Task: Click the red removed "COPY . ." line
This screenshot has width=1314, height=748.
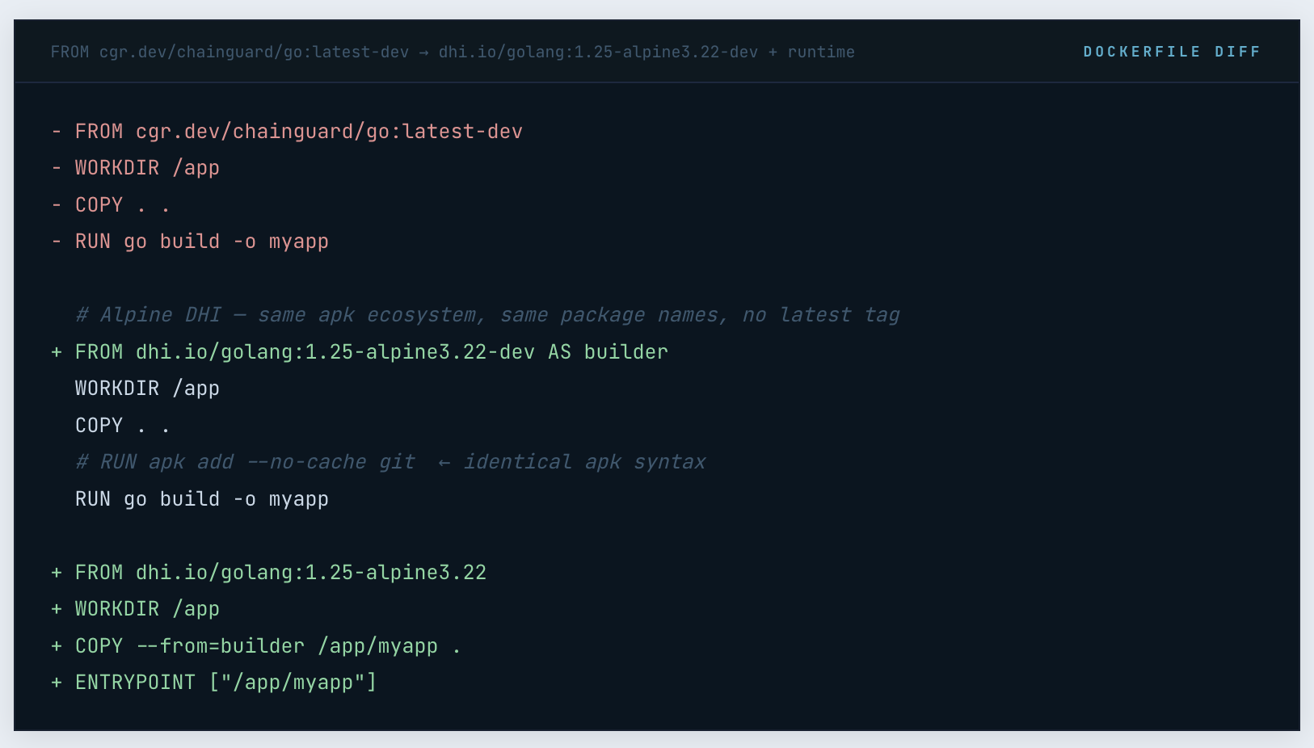Action: 122,205
